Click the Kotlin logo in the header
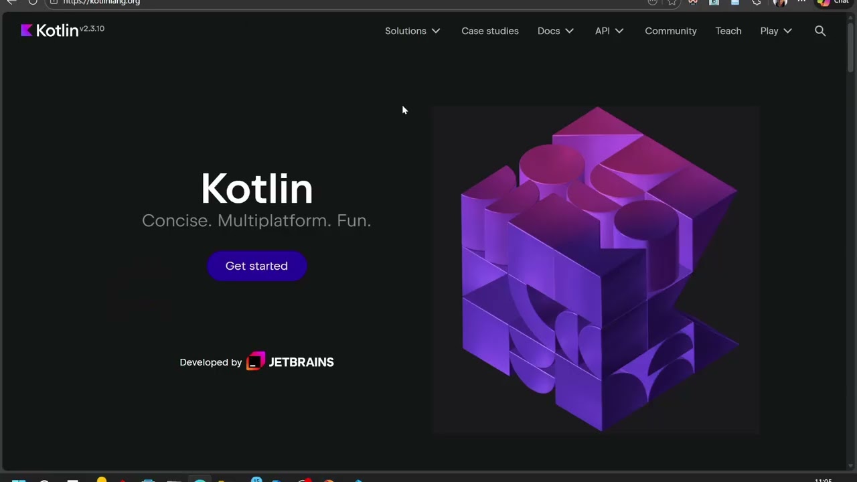The width and height of the screenshot is (857, 482). point(50,31)
